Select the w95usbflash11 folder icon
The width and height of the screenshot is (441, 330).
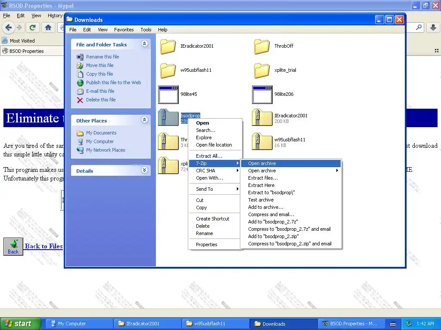(x=168, y=70)
